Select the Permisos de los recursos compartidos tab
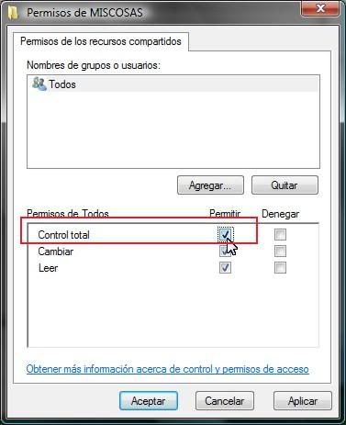Viewport: 346px width, 425px height. [x=101, y=41]
